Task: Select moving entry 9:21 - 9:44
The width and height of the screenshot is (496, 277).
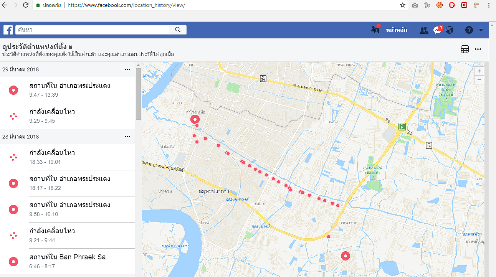Action: point(68,236)
